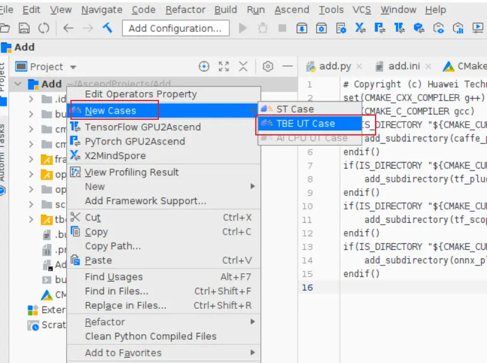The height and width of the screenshot is (363, 487).
Task: Click the Build hammer icon
Action: click(108, 28)
